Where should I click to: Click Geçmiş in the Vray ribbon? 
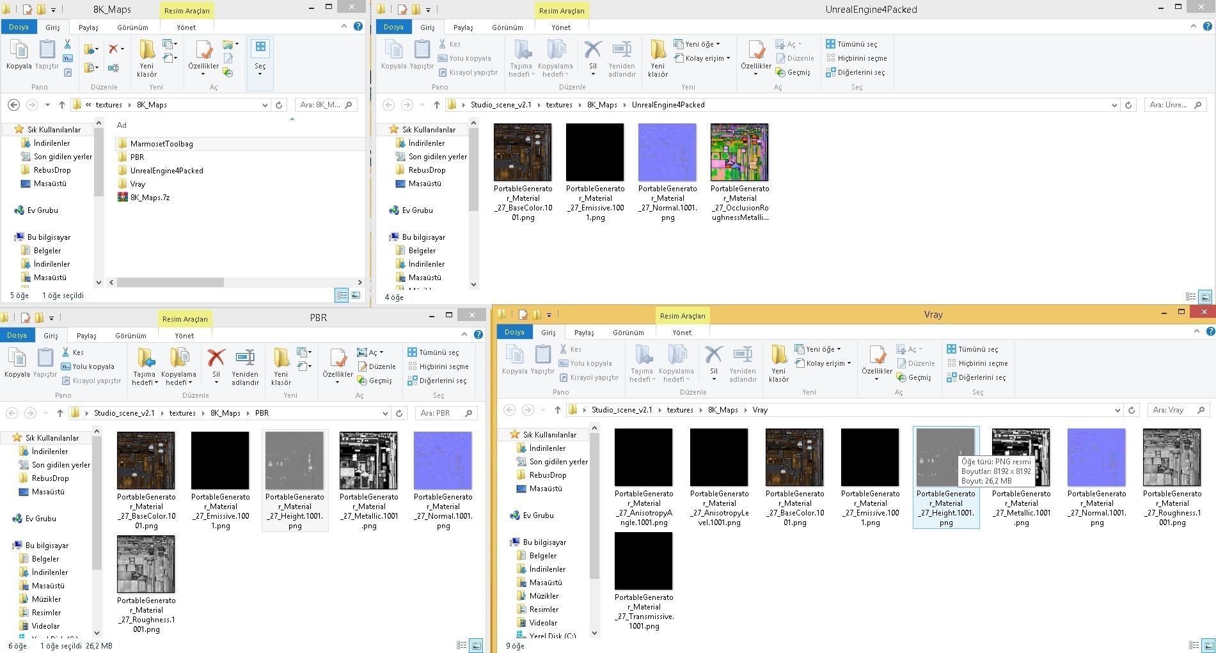914,377
